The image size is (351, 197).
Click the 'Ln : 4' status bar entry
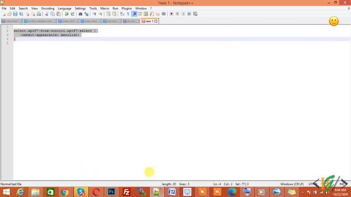click(217, 184)
